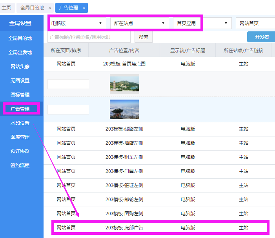Screen dimensions: 275x238
Task: Switch to the 主页 tab
Action: click(x=7, y=8)
